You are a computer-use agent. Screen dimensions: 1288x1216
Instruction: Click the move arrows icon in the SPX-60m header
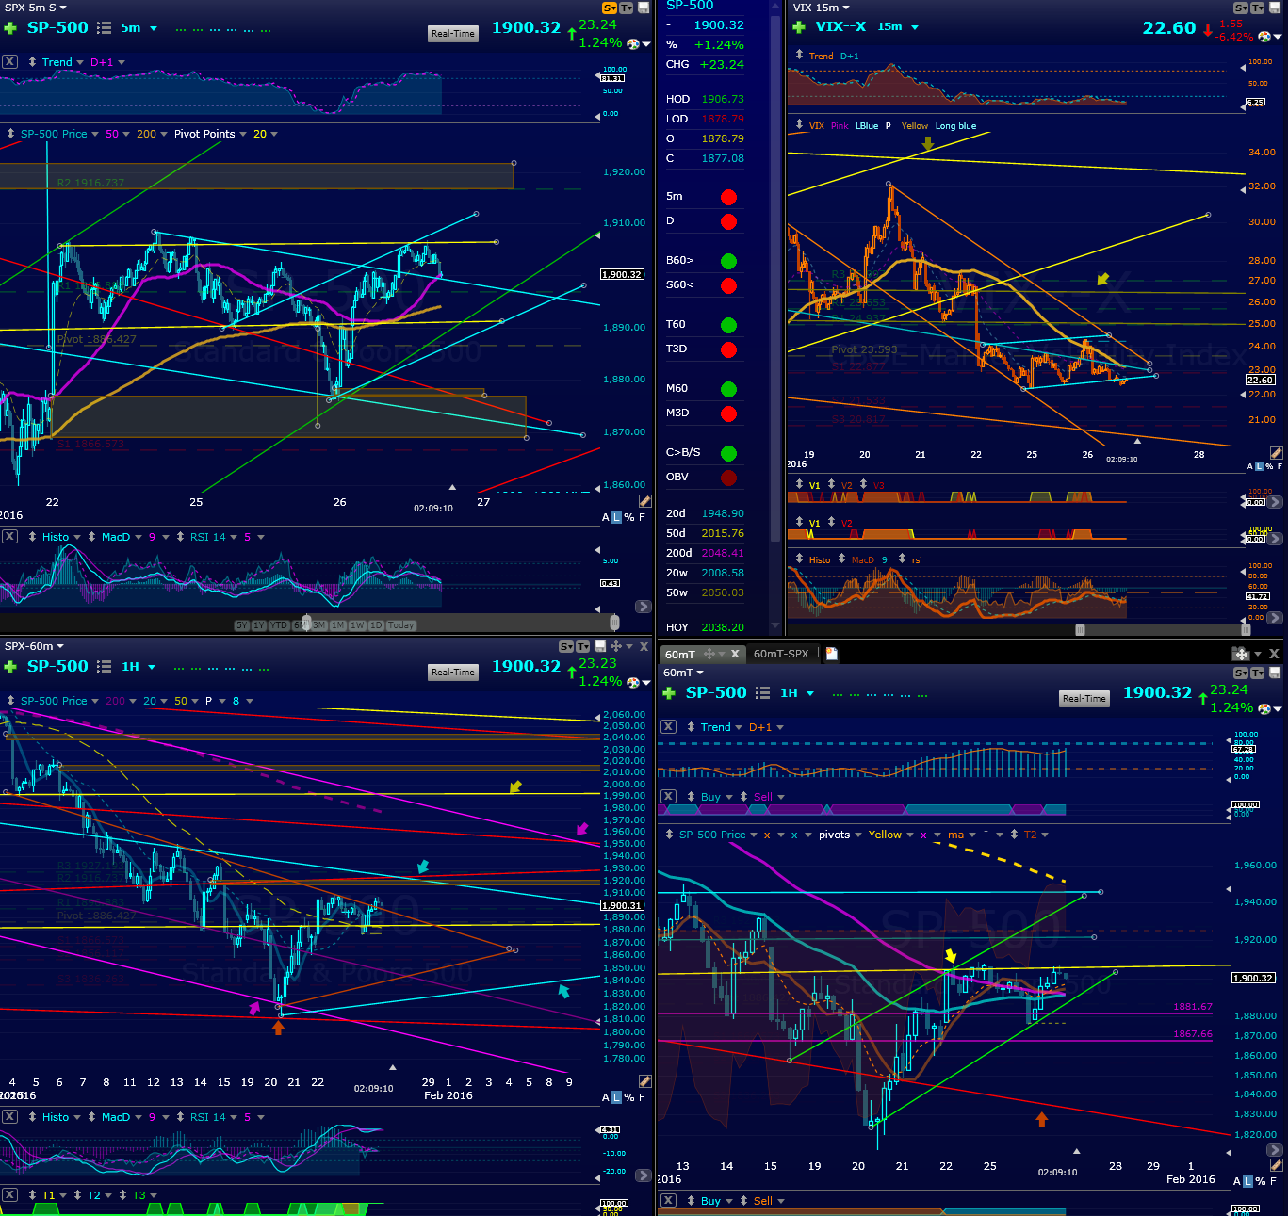[616, 646]
